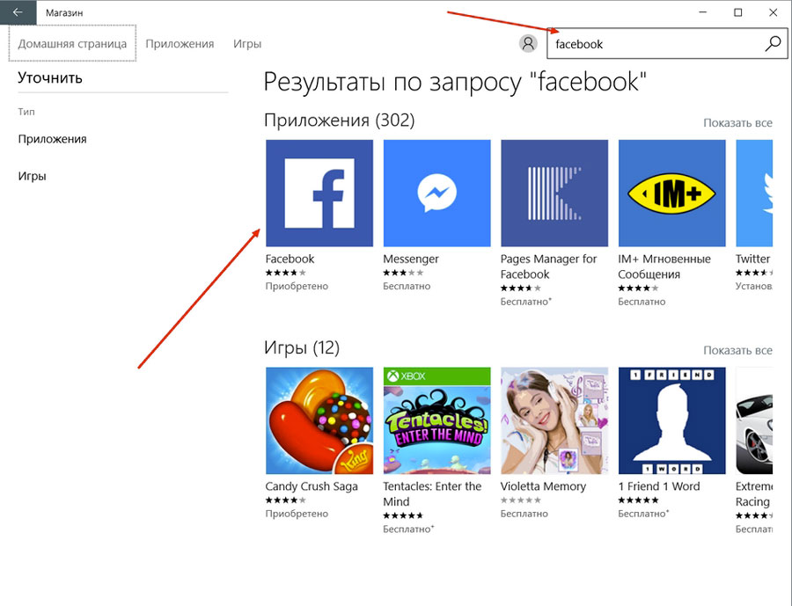Open the IM+ messaging app tile

click(671, 193)
